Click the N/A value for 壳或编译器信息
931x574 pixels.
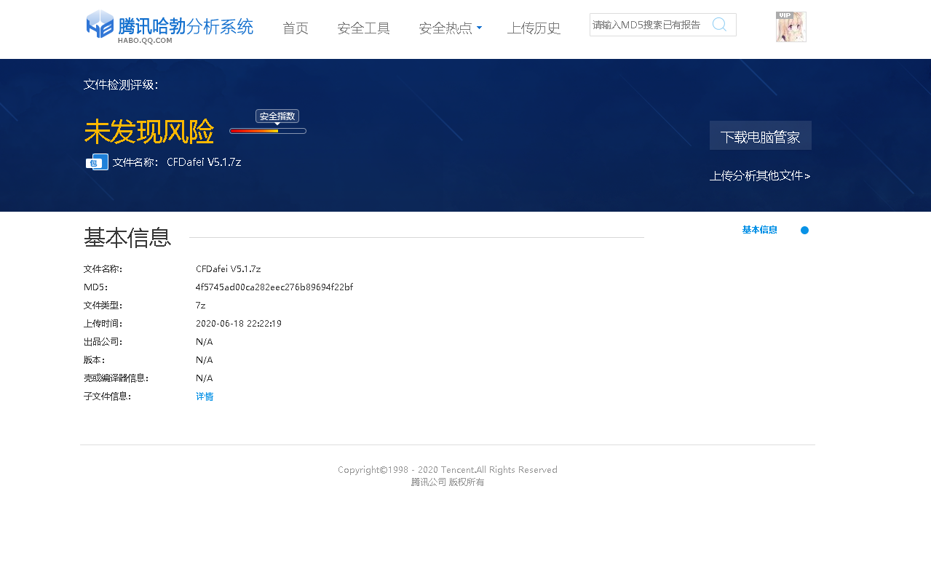pos(205,378)
